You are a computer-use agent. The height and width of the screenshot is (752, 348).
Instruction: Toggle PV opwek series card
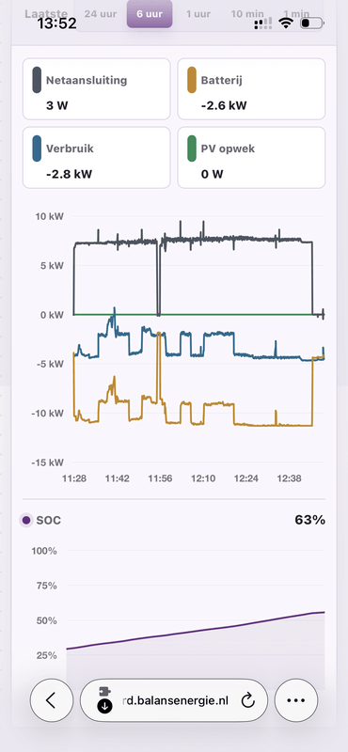(x=251, y=158)
